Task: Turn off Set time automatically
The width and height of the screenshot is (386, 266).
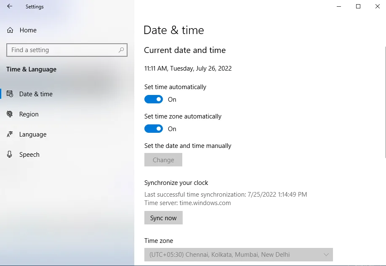Action: pos(154,100)
